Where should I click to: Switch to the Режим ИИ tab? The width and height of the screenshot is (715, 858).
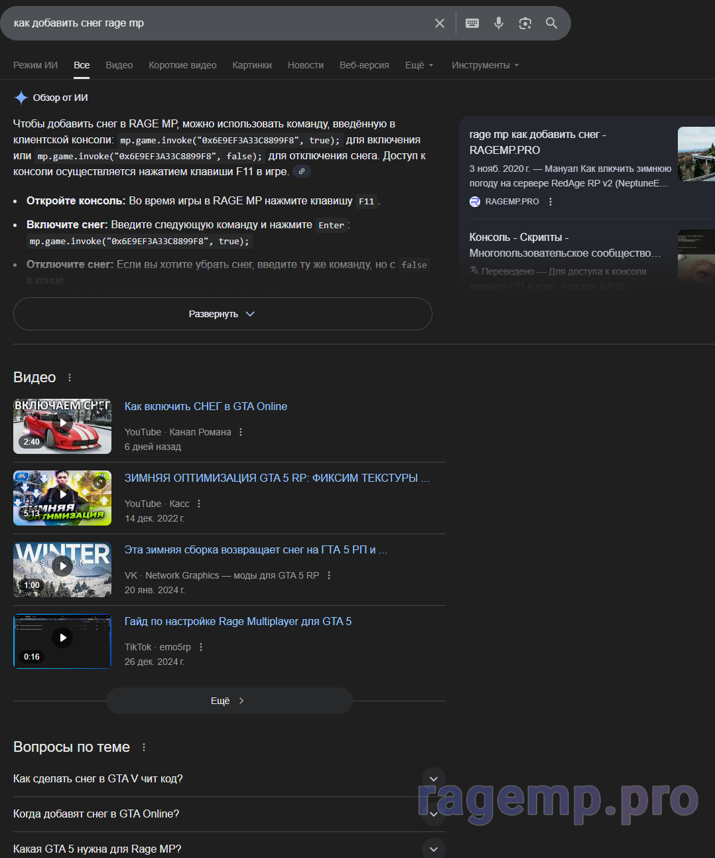tap(35, 65)
